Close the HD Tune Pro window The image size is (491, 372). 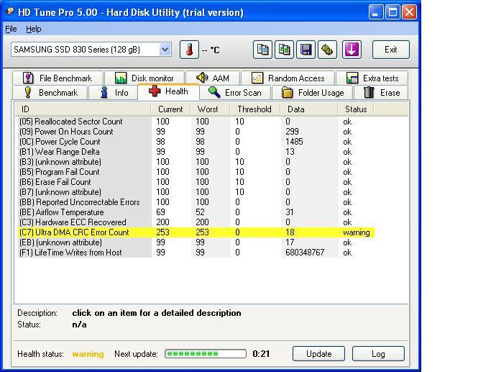tap(409, 12)
